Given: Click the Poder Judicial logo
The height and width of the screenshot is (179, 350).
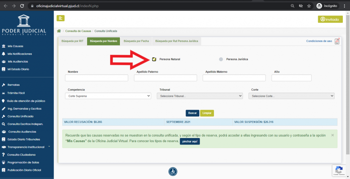Looking at the screenshot, I should click(x=24, y=25).
